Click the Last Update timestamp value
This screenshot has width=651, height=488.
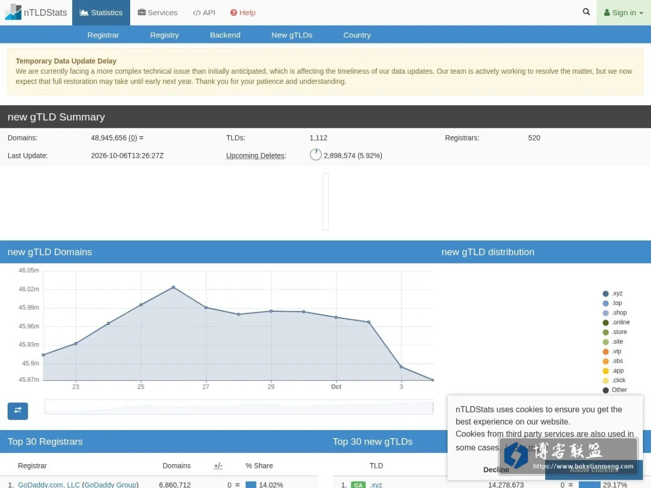pyautogui.click(x=127, y=156)
